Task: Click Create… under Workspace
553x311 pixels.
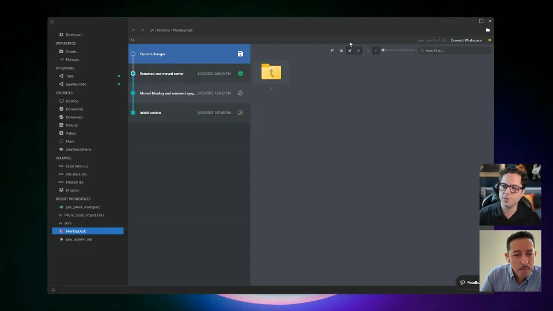Action: point(72,51)
